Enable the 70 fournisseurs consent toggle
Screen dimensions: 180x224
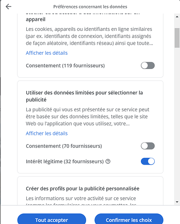[148, 146]
